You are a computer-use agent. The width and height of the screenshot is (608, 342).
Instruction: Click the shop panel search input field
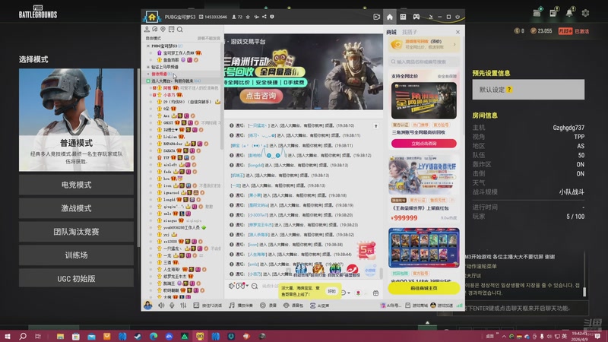(424, 62)
